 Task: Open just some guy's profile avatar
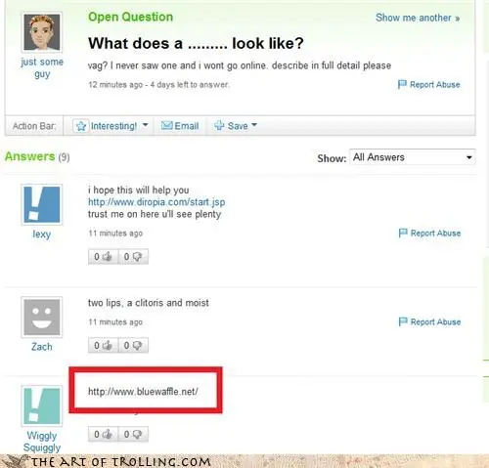[42, 32]
